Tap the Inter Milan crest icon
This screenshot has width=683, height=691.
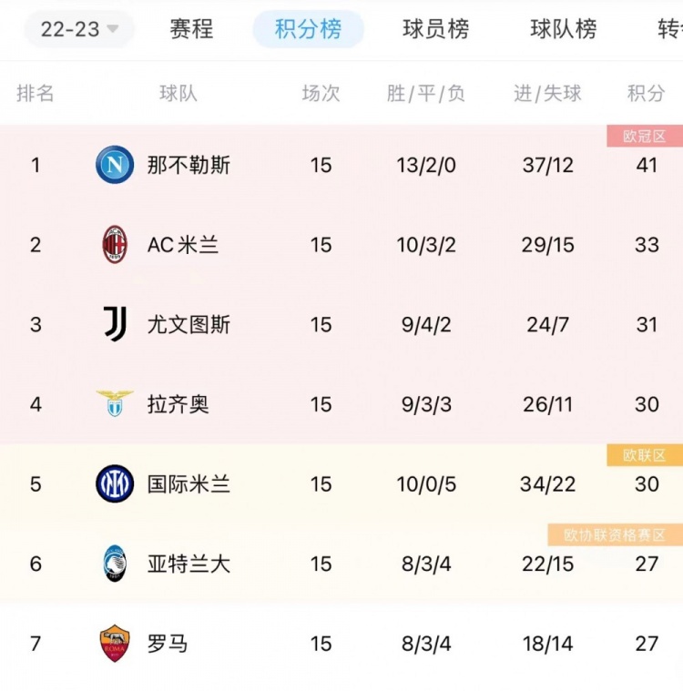[x=115, y=483]
